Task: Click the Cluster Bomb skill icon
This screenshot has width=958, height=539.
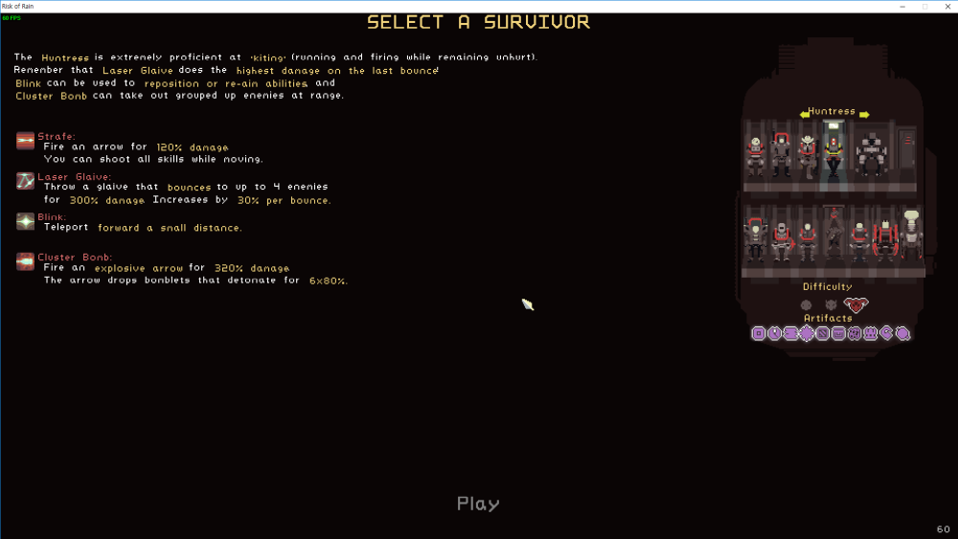Action: (25, 261)
